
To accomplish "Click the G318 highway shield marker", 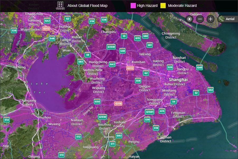I will 118,103.
